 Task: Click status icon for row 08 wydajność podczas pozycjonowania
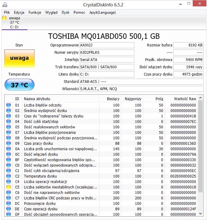(x=9, y=138)
